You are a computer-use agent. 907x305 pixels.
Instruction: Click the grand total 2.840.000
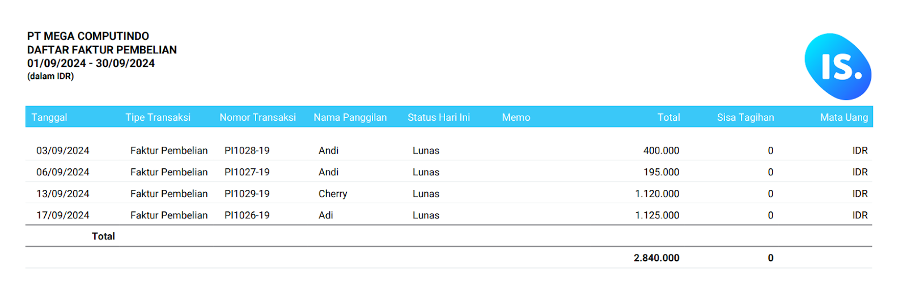656,257
